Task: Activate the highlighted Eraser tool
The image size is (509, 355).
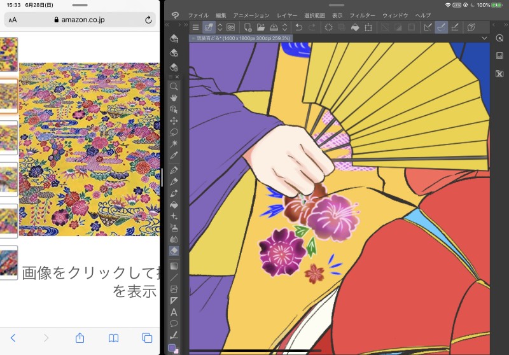Action: 174,251
